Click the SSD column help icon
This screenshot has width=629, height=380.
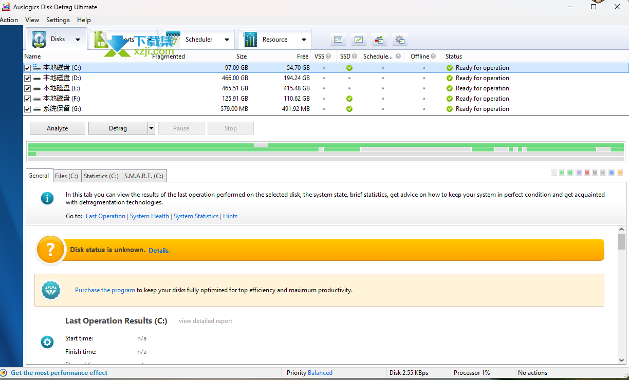355,56
